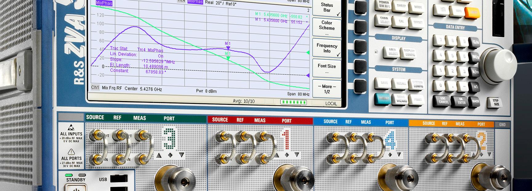Push the black hardware key beside More 1/2
Screen dimensions: 532x191
coord(361,86)
